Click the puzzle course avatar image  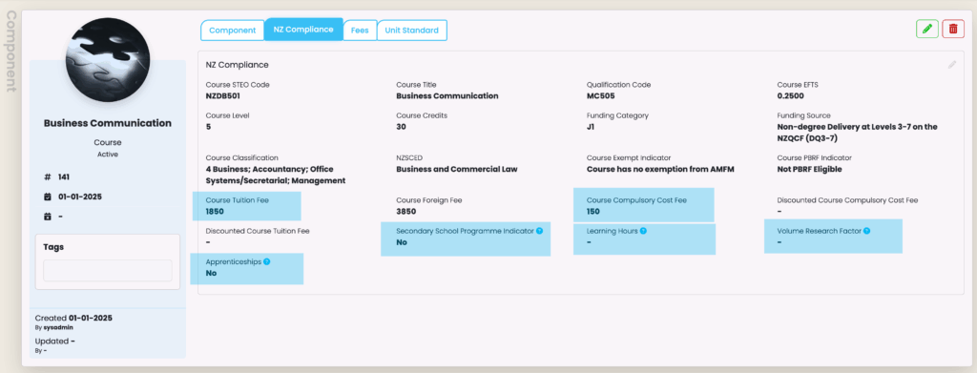[x=108, y=60]
